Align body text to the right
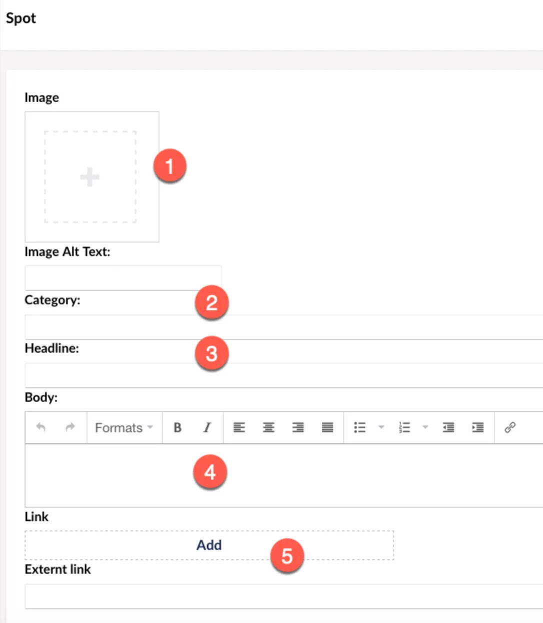The width and height of the screenshot is (543, 623). pos(298,427)
